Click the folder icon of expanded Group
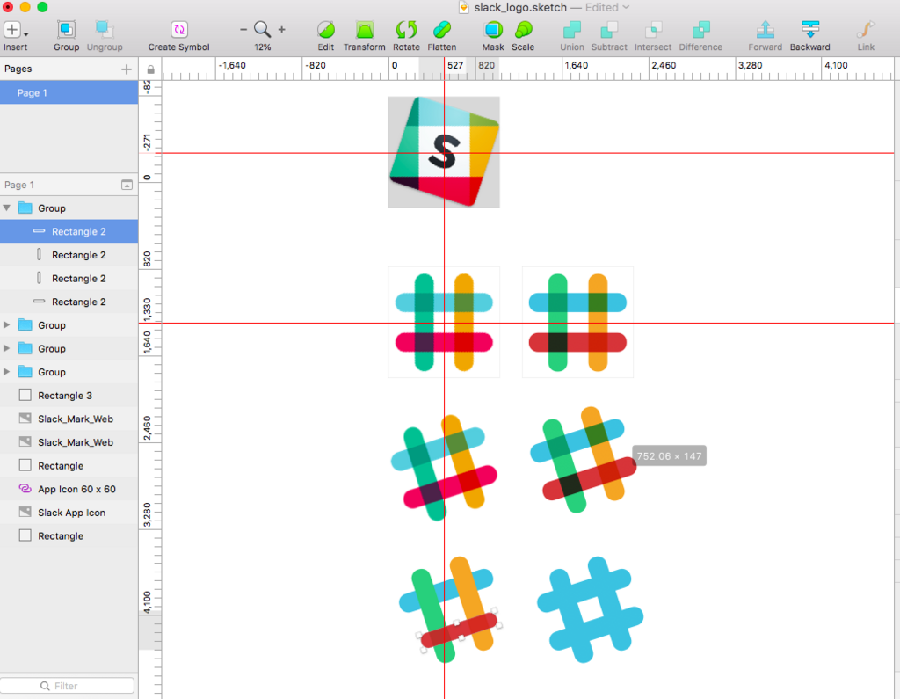Viewport: 900px width, 699px height. 25,208
